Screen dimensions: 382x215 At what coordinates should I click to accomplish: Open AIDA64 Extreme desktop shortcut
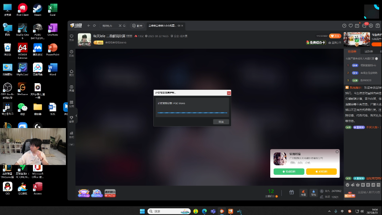tap(22, 51)
